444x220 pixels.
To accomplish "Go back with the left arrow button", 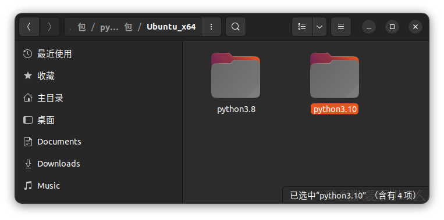I will [x=29, y=27].
